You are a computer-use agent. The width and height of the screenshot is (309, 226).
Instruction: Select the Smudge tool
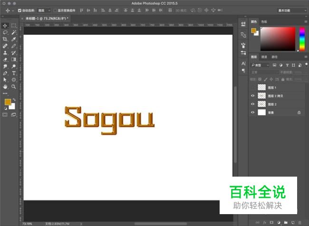[x=5, y=66]
